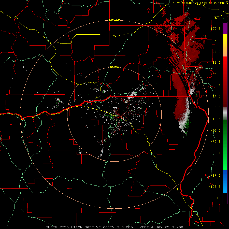229x229 pixels.
Task: Click the 45.6 velocity scale value
Action: (x=217, y=74)
